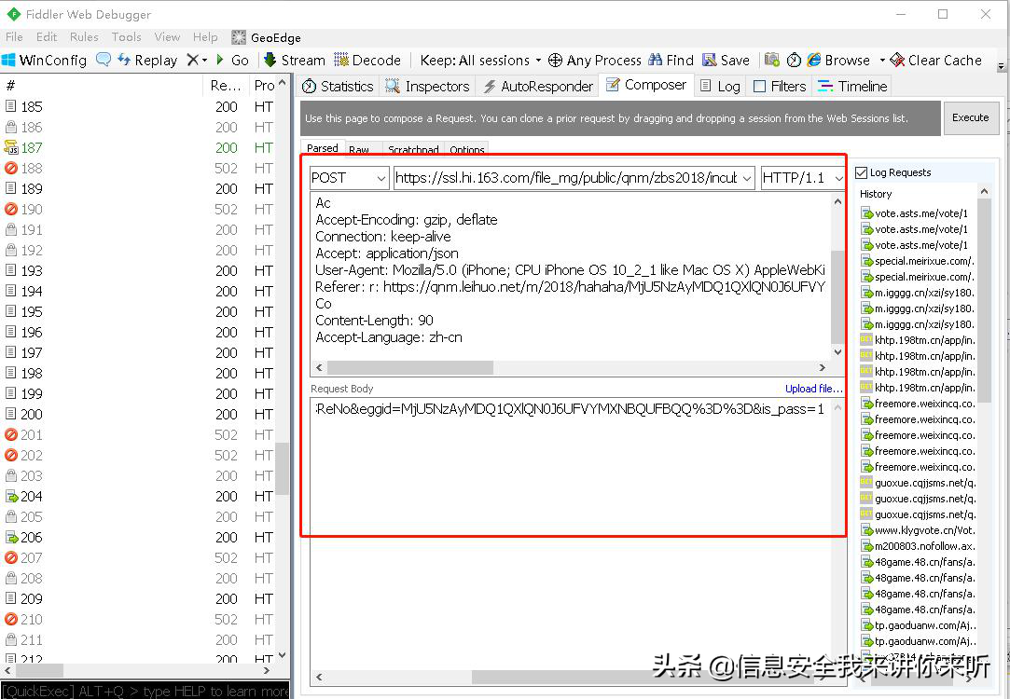Viewport: 1010px width, 699px height.
Task: Click the QuickExec command box
Action: click(145, 691)
